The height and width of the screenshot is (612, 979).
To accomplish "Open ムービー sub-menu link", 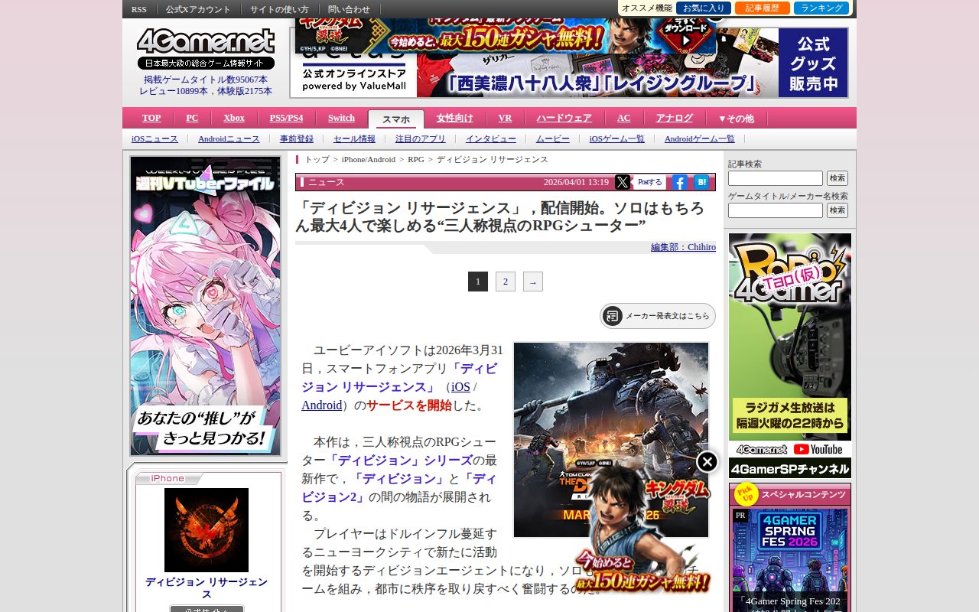I will (x=553, y=138).
